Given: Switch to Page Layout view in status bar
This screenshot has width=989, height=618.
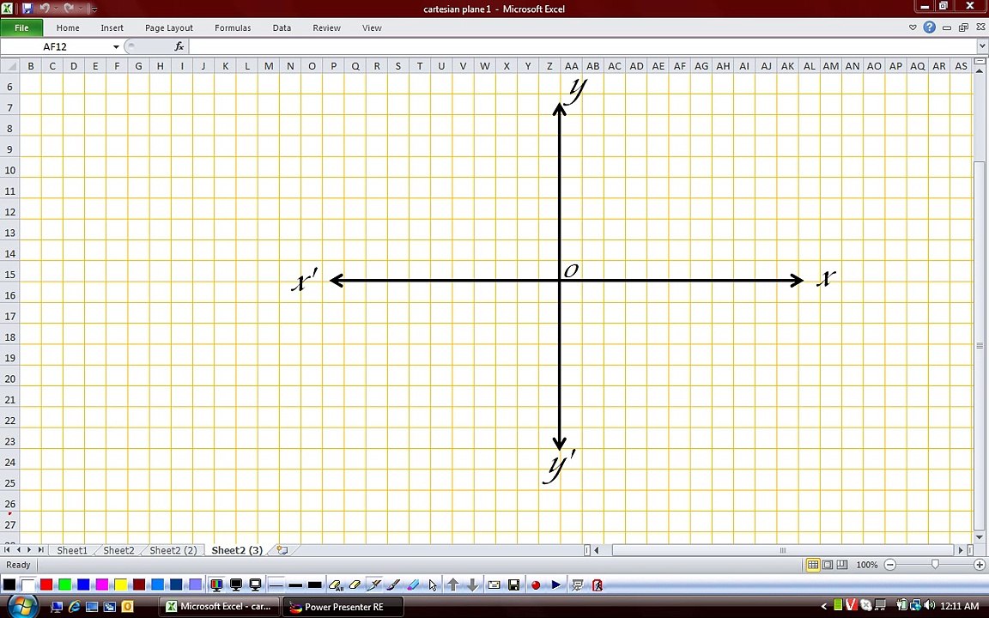Looking at the screenshot, I should [828, 565].
